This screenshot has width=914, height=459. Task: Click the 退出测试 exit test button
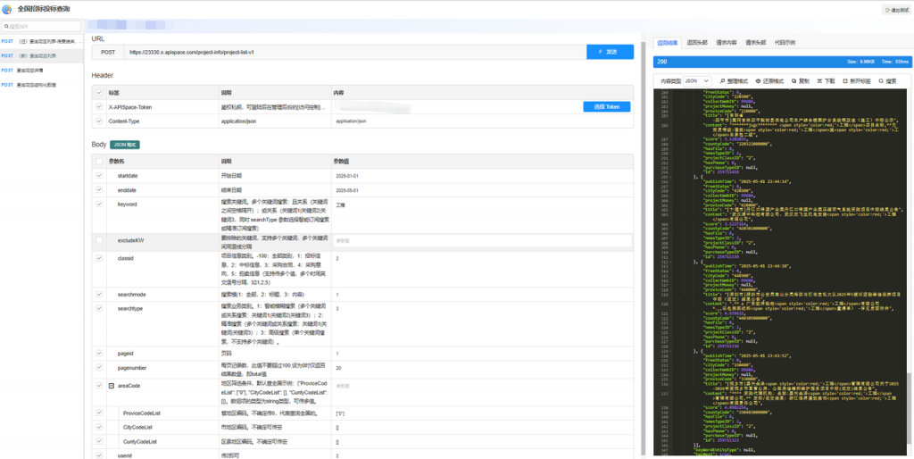click(x=896, y=10)
